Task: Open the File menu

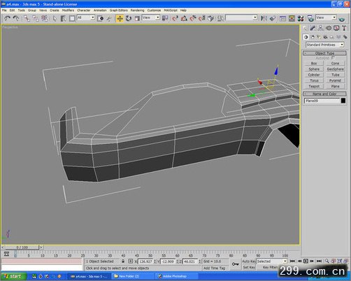Action: (x=4, y=10)
